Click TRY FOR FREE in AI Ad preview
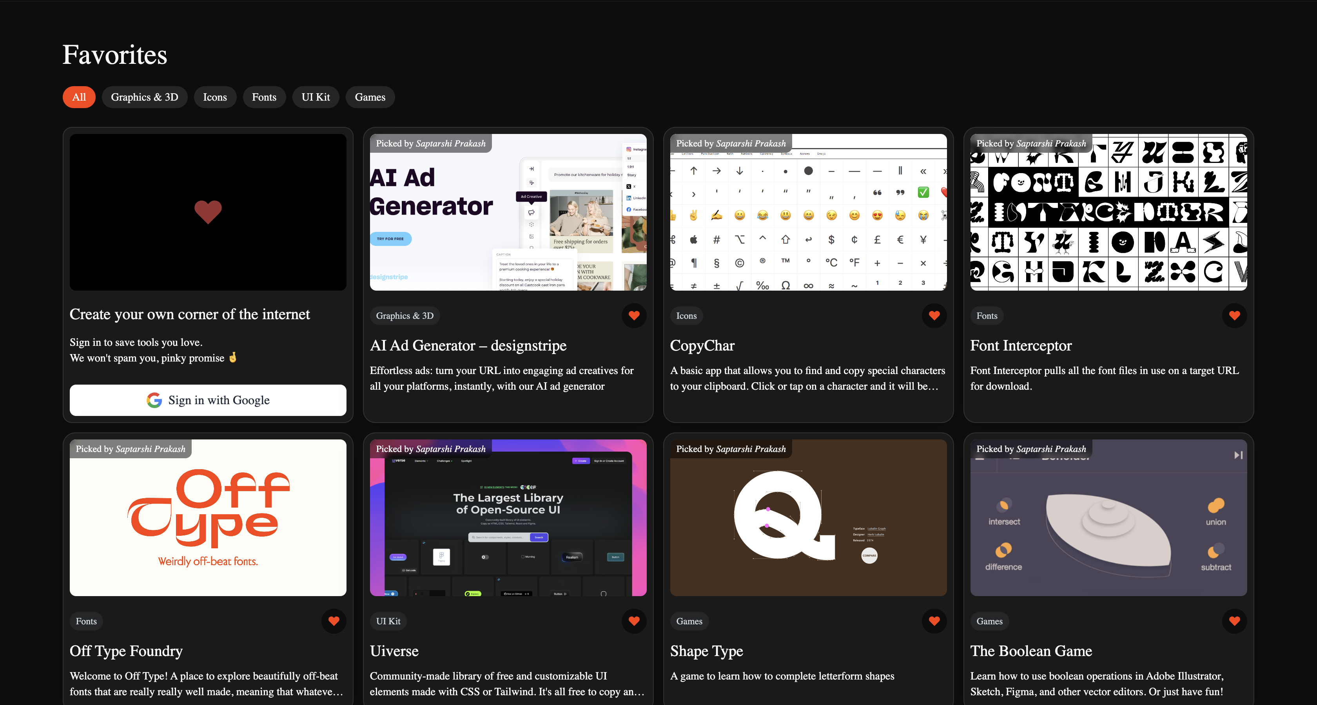The height and width of the screenshot is (705, 1317). point(391,239)
